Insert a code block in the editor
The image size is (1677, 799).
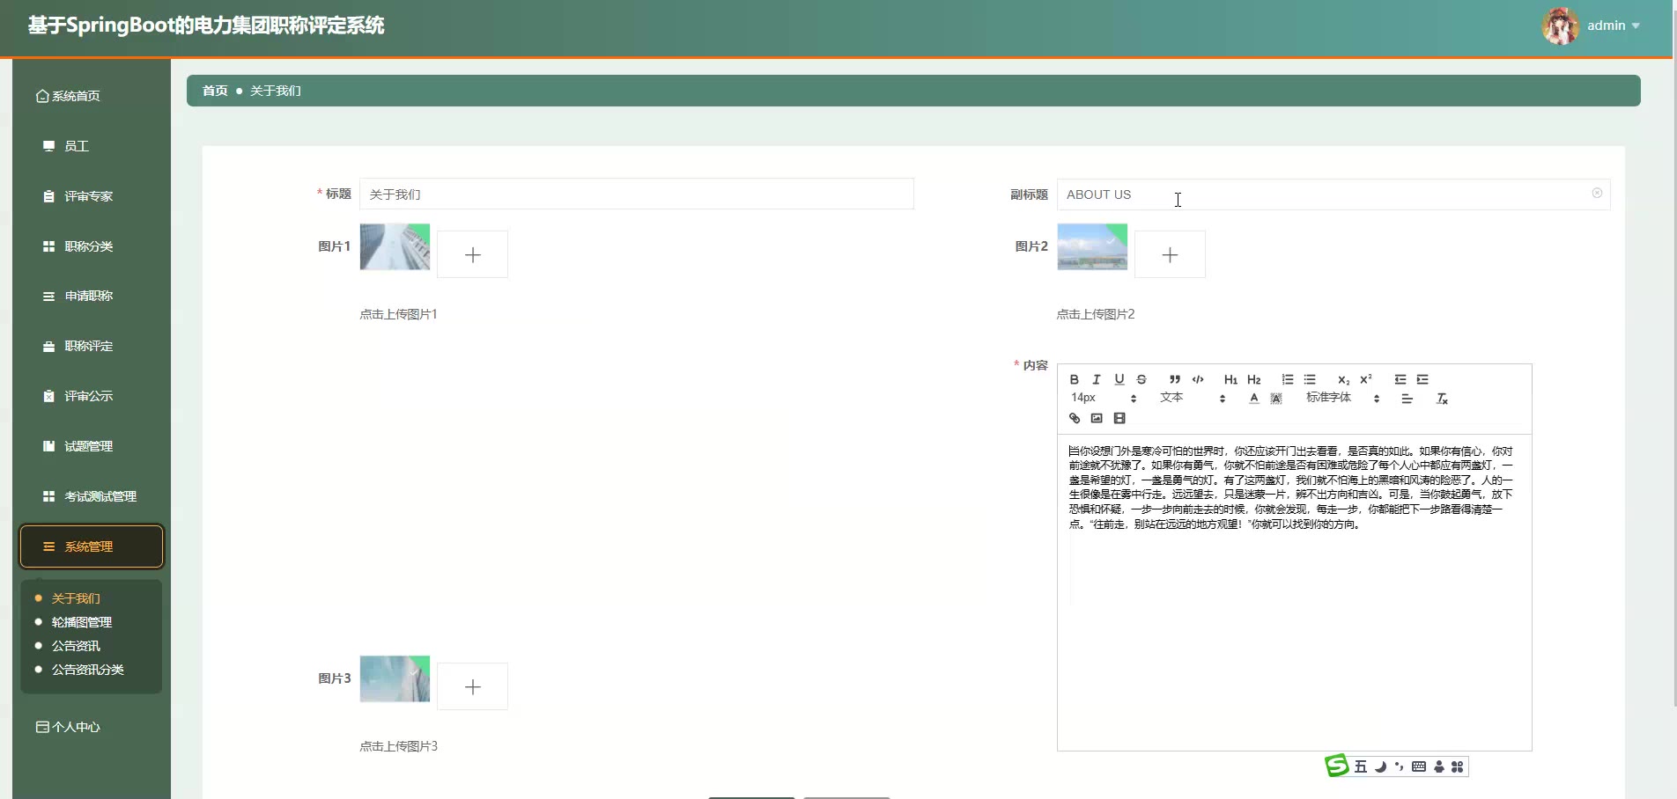click(x=1198, y=379)
